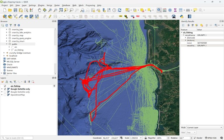Open the Vector menu
Viewport: 224px width, 140px height.
pyautogui.click(x=49, y=5)
